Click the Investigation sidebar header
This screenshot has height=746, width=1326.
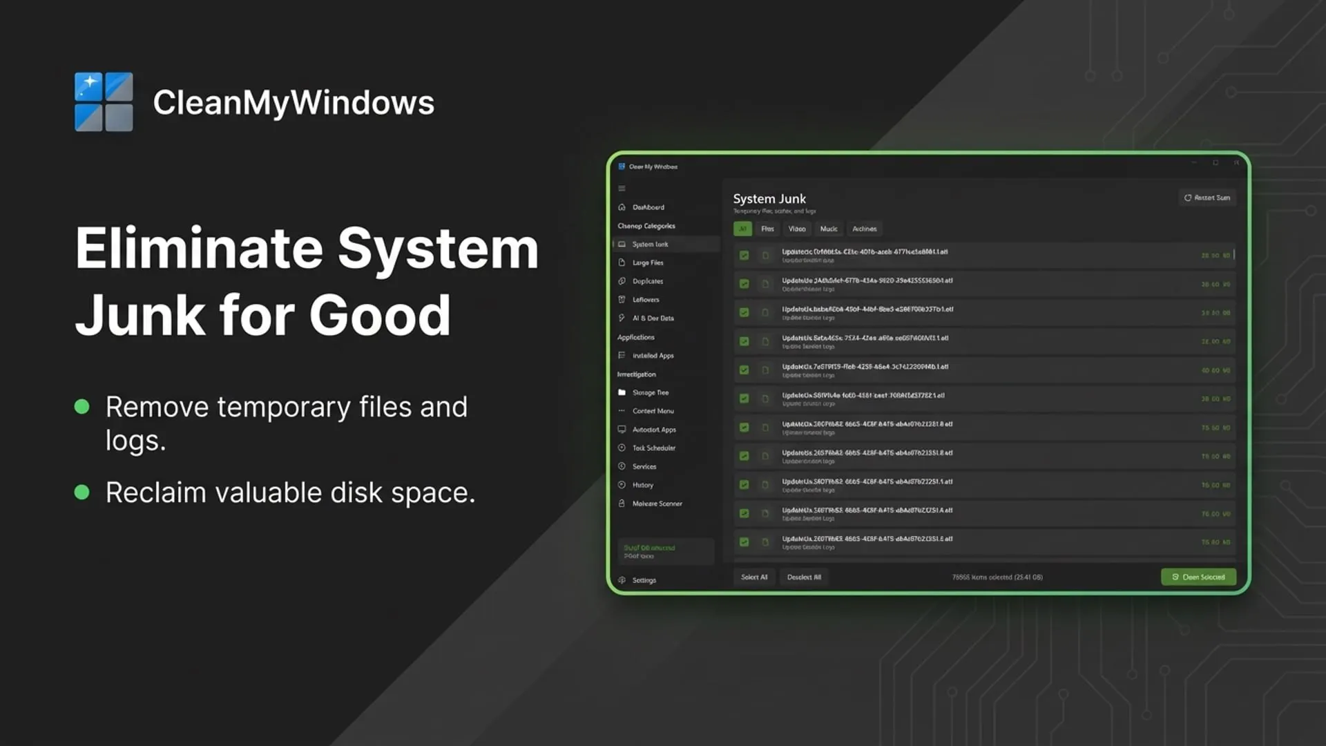(636, 374)
